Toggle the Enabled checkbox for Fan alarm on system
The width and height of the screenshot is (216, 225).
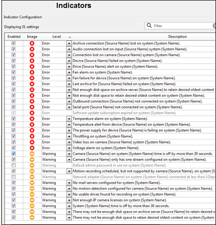click(x=13, y=72)
